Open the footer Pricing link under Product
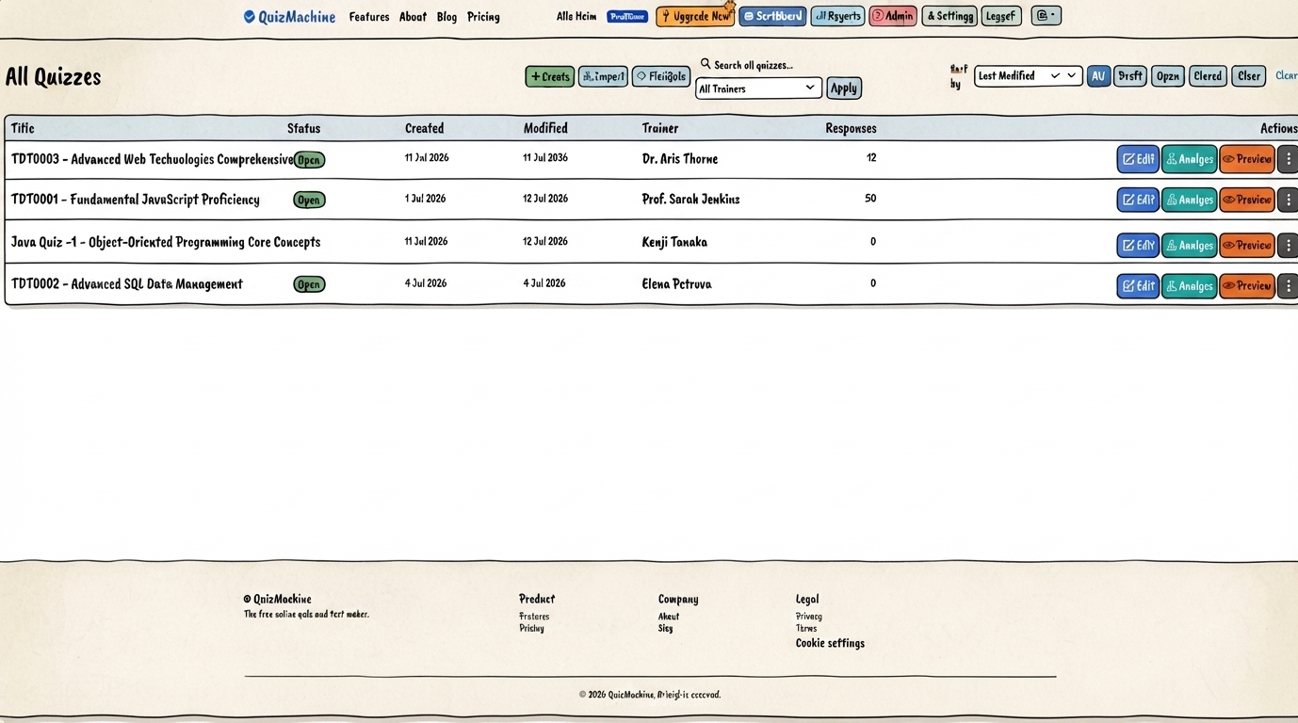 pyautogui.click(x=531, y=628)
